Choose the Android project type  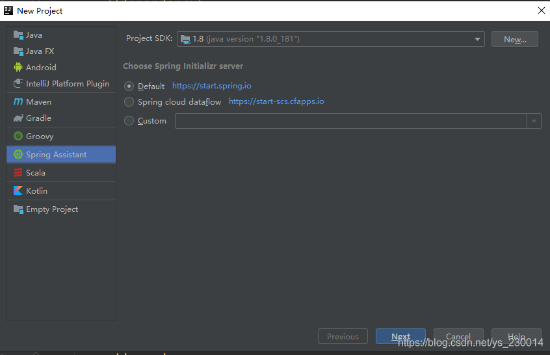click(x=61, y=67)
